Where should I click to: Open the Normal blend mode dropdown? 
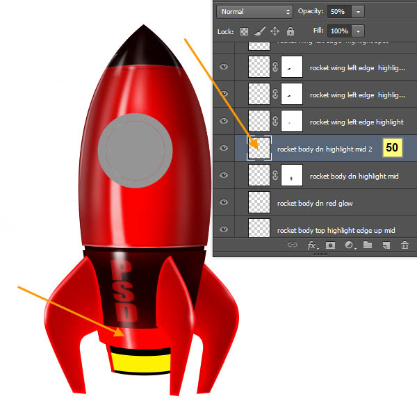pos(254,12)
